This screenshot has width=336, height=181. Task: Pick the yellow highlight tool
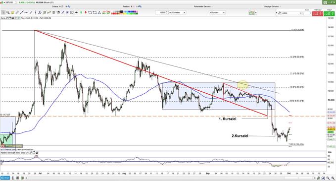pos(12,12)
